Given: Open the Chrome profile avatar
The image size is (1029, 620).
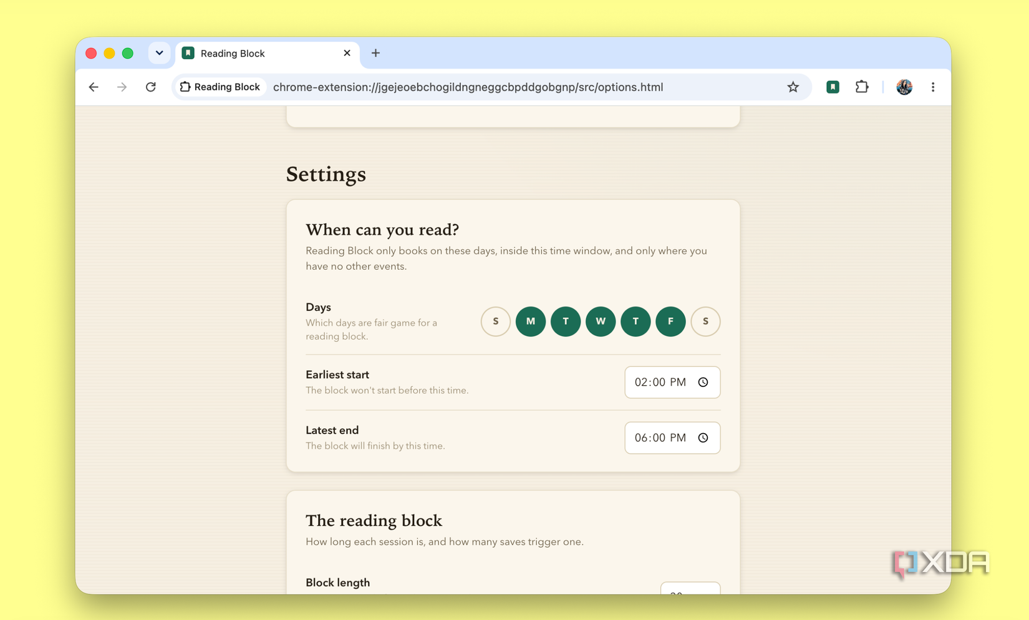Looking at the screenshot, I should point(904,87).
